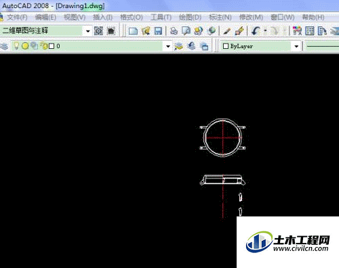Click the Plot printer icon
Viewport: 339px width, 268px height.
point(174,31)
